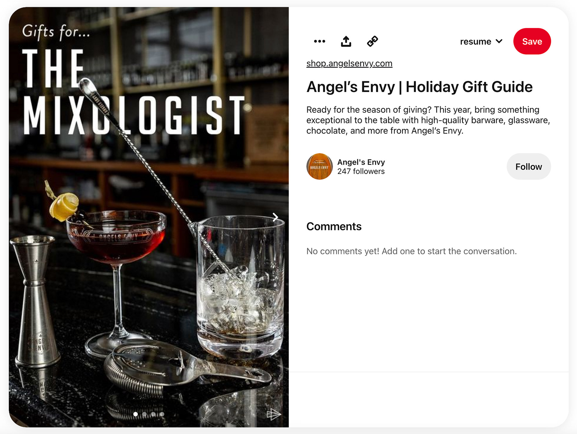Image resolution: width=577 pixels, height=434 pixels.
Task: Click the Comments section heading
Action: (x=334, y=226)
